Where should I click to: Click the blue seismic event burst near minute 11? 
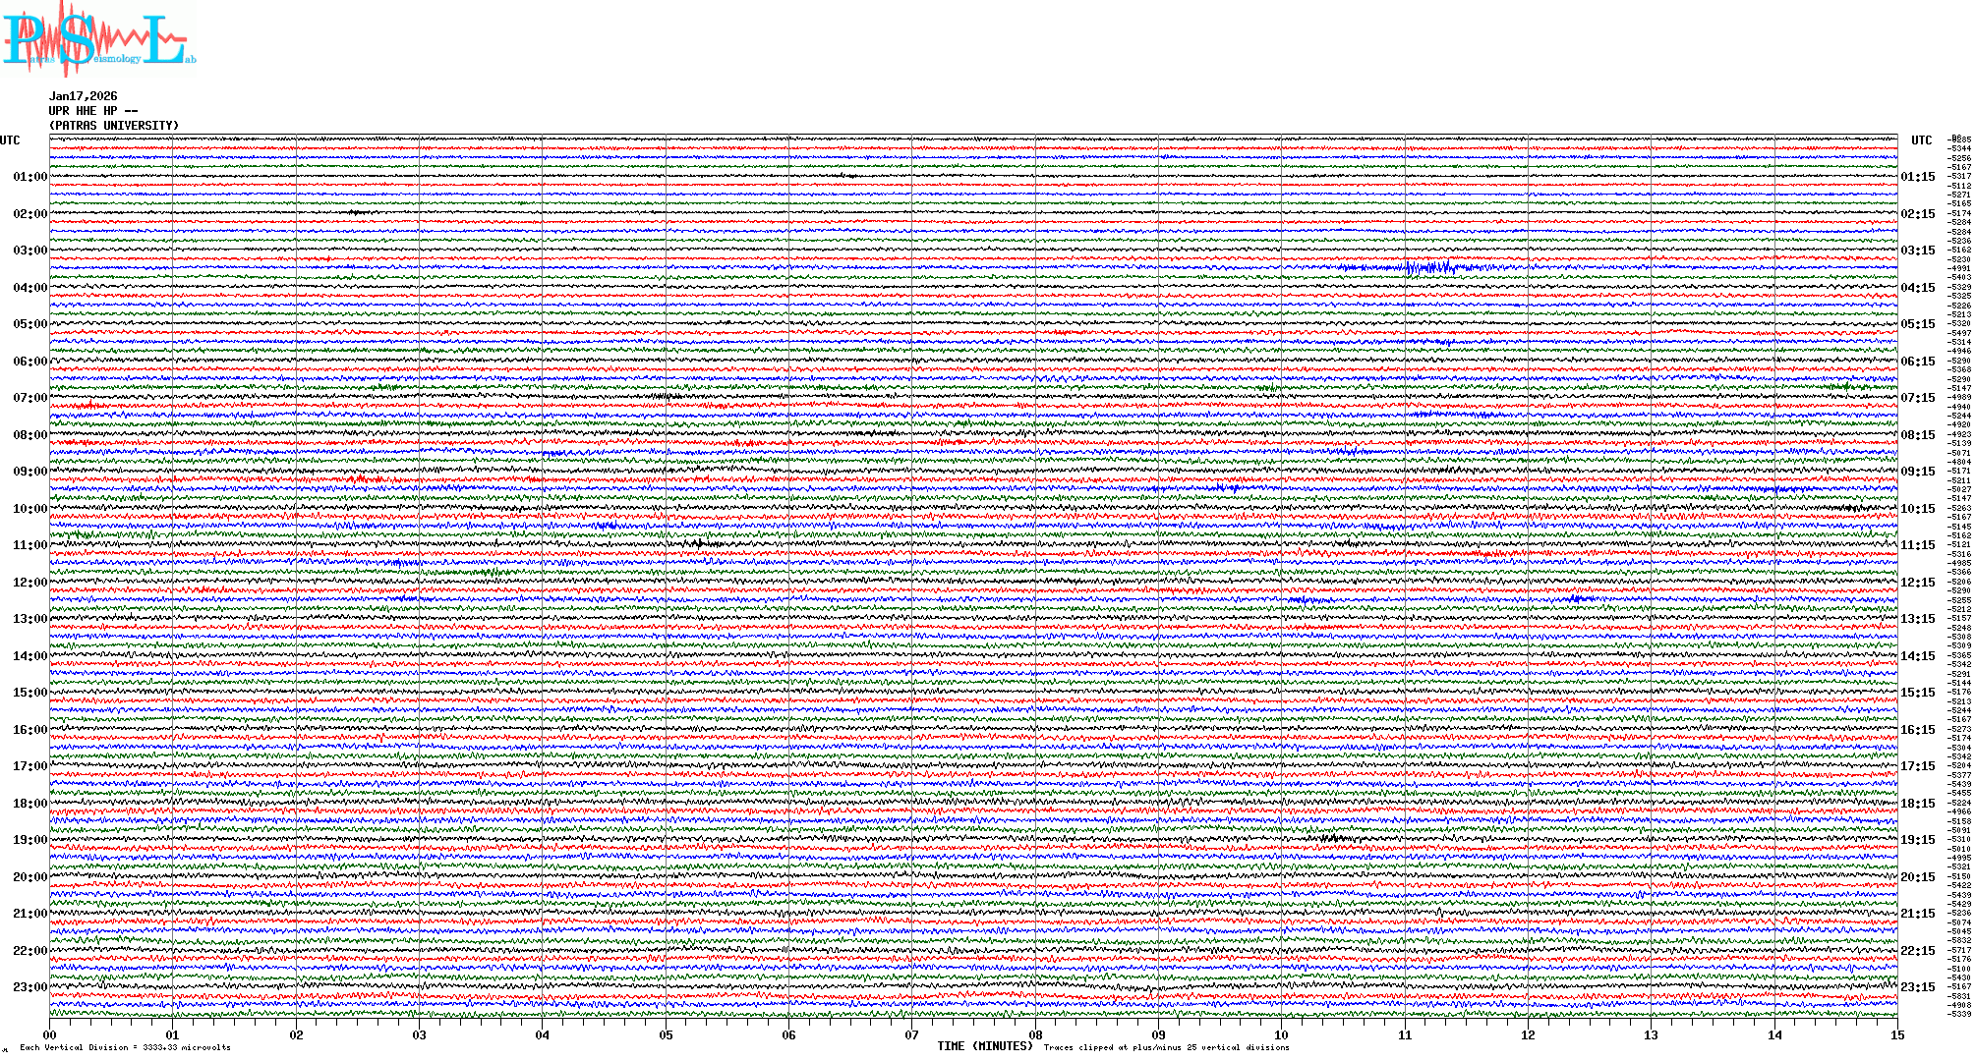pos(1425,267)
